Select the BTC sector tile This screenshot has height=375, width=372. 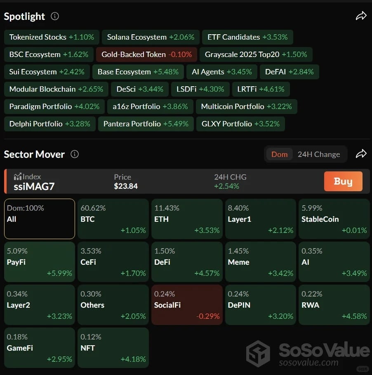pyautogui.click(x=113, y=219)
